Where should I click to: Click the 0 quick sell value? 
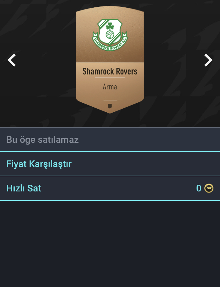coord(199,188)
